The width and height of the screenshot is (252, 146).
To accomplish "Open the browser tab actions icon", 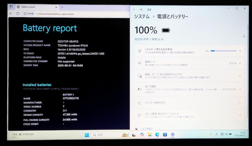I will [x=11, y=7].
